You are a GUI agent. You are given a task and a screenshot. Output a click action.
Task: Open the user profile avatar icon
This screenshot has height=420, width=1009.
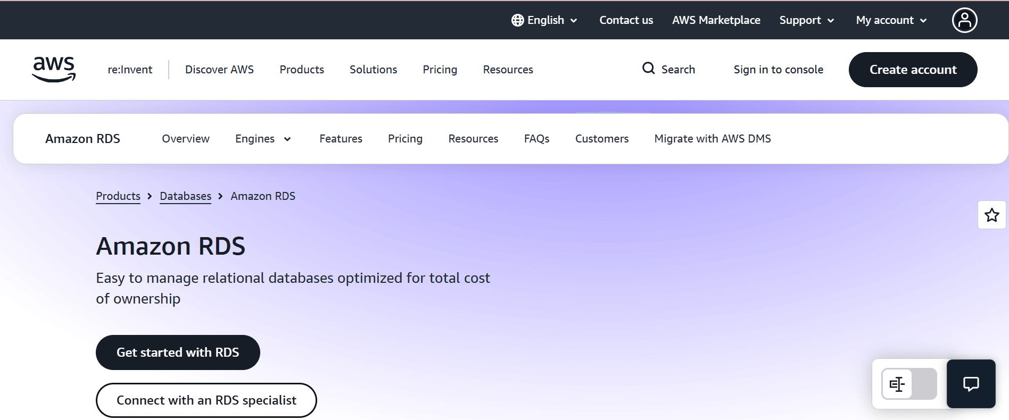pyautogui.click(x=964, y=20)
